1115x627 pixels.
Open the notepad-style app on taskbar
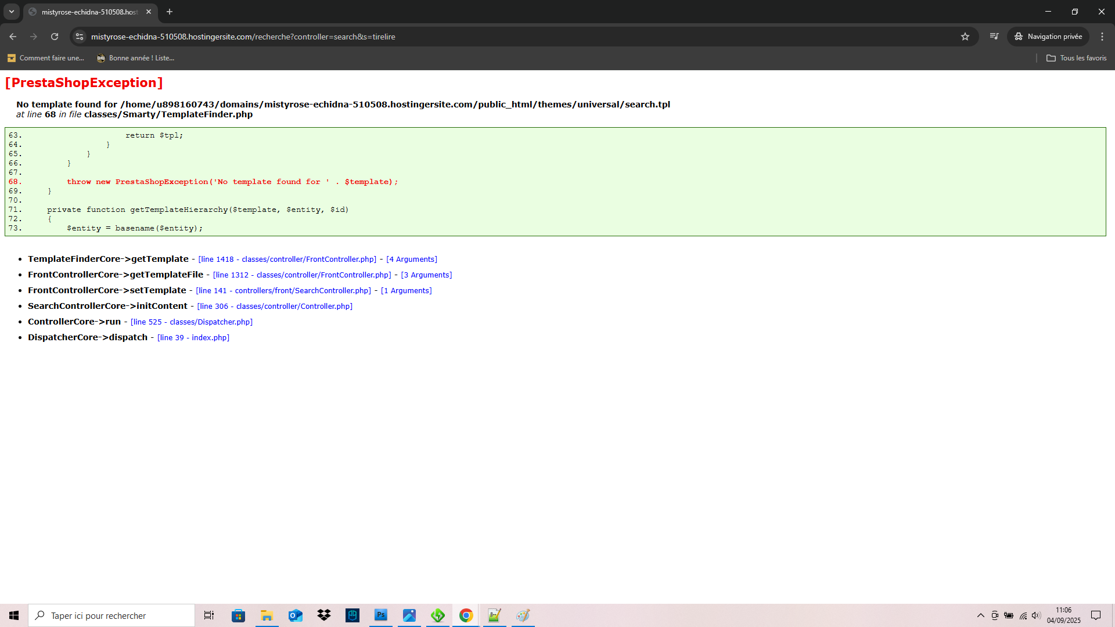tap(495, 615)
